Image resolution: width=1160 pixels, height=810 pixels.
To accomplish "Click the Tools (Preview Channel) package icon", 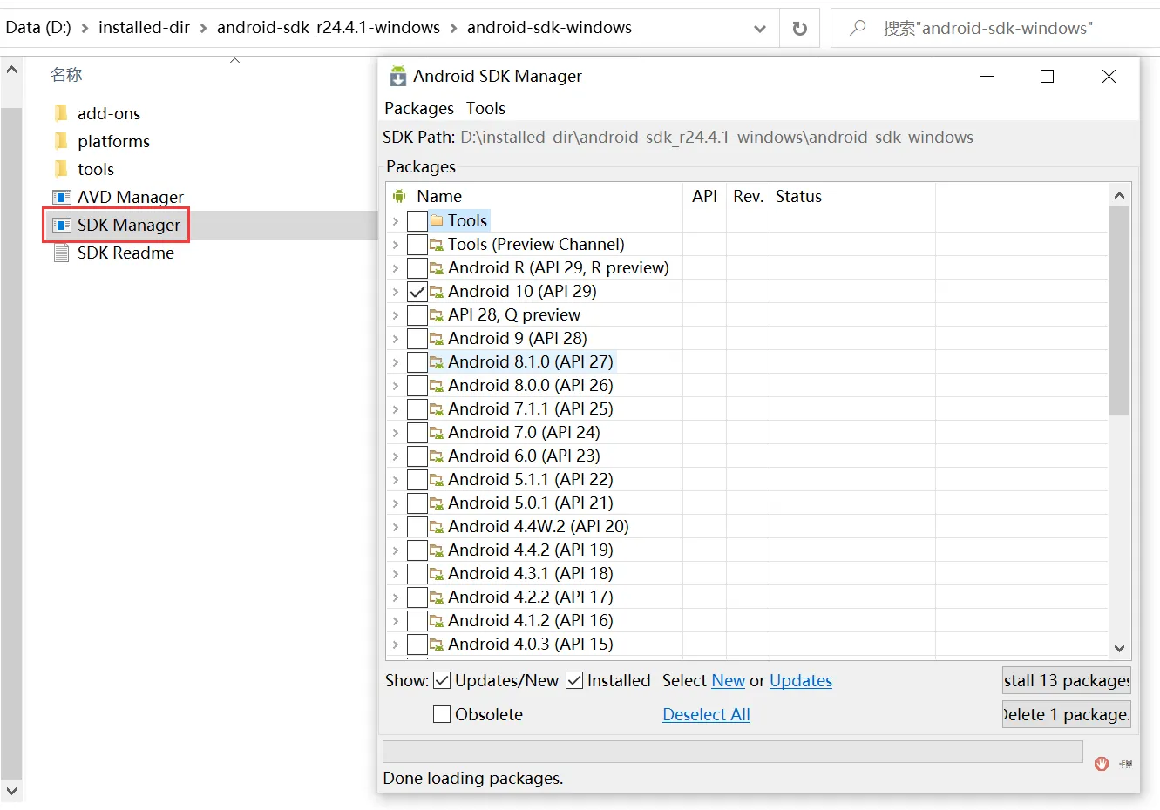I will [437, 245].
